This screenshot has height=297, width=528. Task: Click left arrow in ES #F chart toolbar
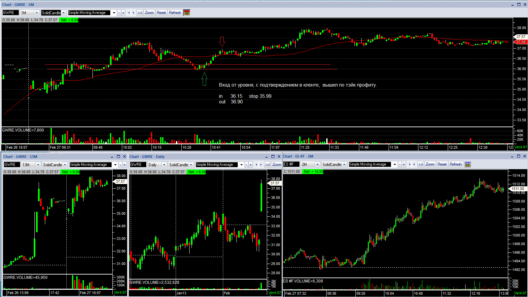coord(410,164)
